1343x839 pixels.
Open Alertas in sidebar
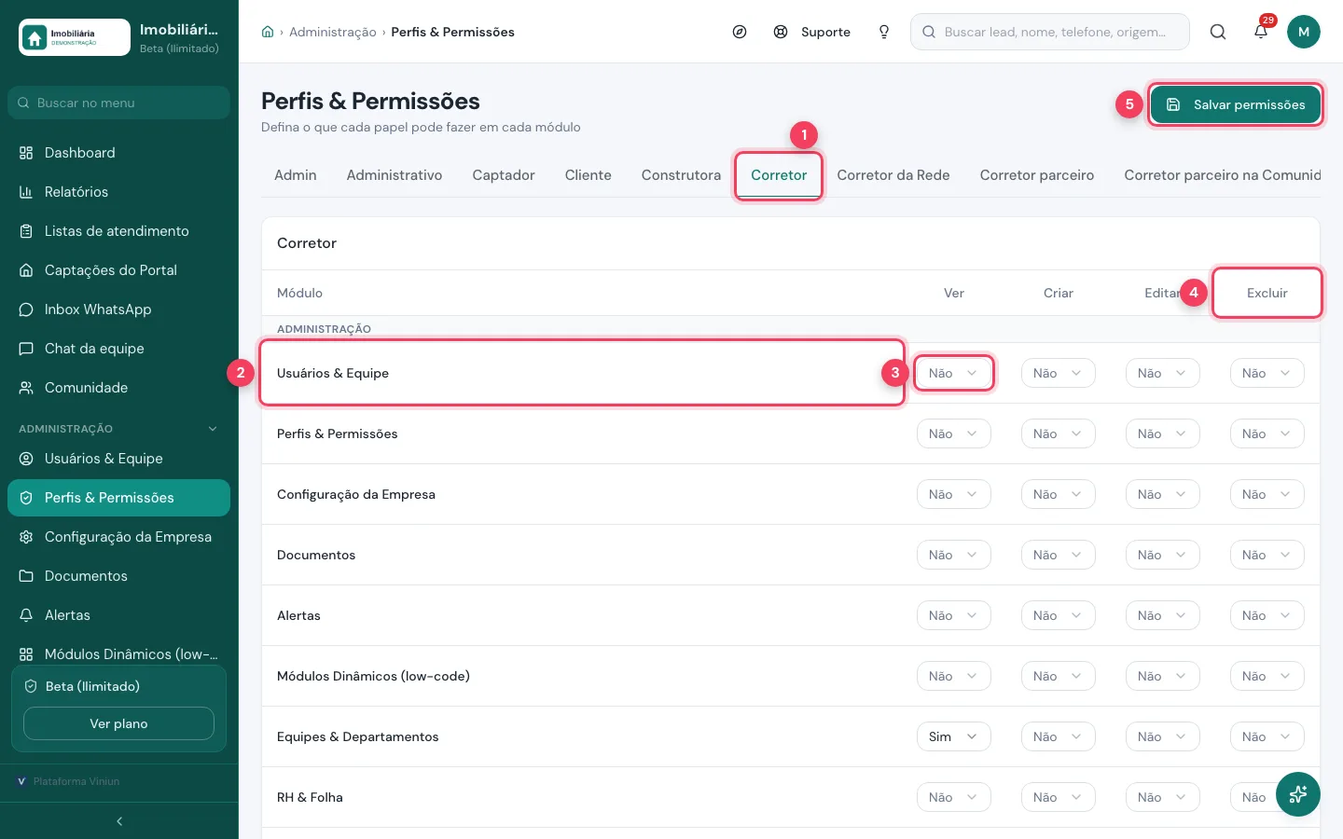[119, 615]
